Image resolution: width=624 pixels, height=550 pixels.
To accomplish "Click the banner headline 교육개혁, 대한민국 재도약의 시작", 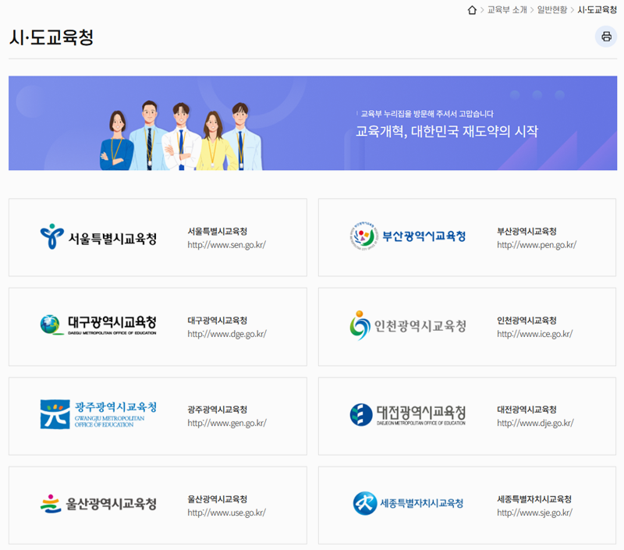I will pos(446,131).
